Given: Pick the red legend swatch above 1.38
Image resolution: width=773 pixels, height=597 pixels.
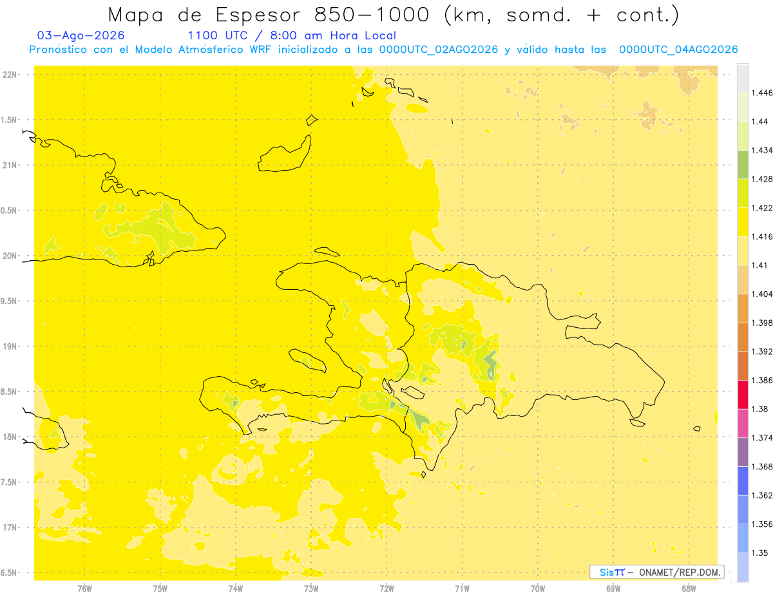Looking at the screenshot, I should [x=743, y=394].
